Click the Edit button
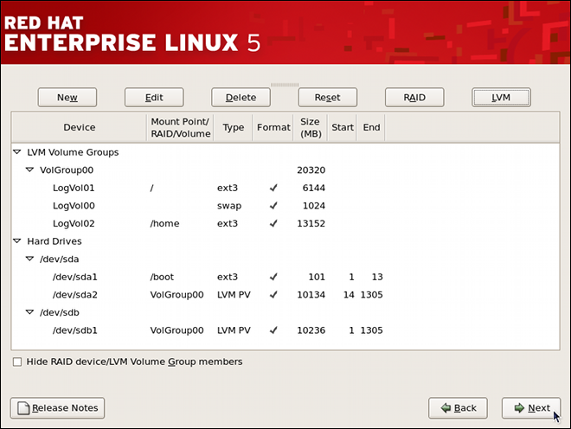 point(154,97)
